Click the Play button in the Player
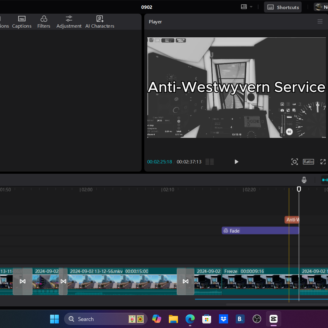Image resolution: width=328 pixels, height=328 pixels. [x=236, y=162]
